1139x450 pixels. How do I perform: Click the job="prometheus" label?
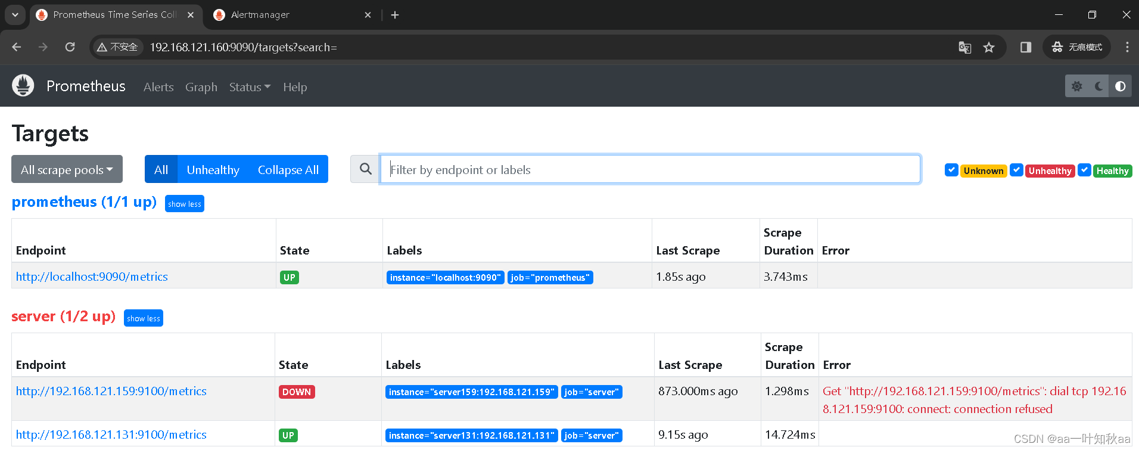point(550,277)
